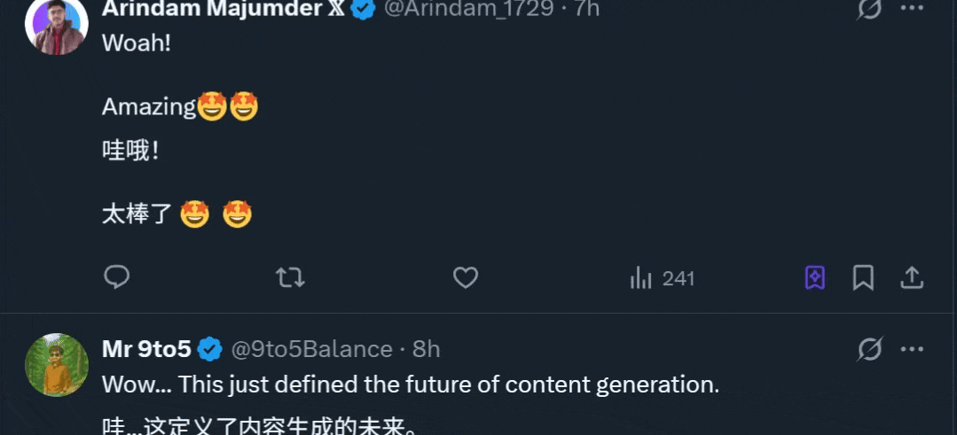This screenshot has height=435, width=957.
Task: Like the 'Woah! Amazing' tweet
Action: (465, 278)
